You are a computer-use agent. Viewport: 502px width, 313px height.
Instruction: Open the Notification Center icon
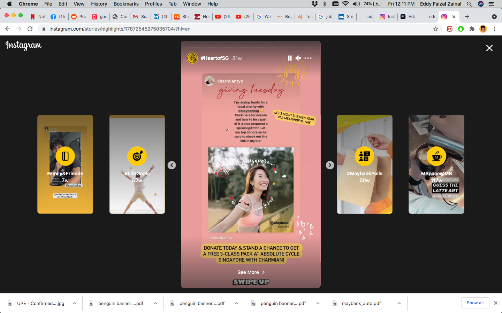pyautogui.click(x=491, y=4)
